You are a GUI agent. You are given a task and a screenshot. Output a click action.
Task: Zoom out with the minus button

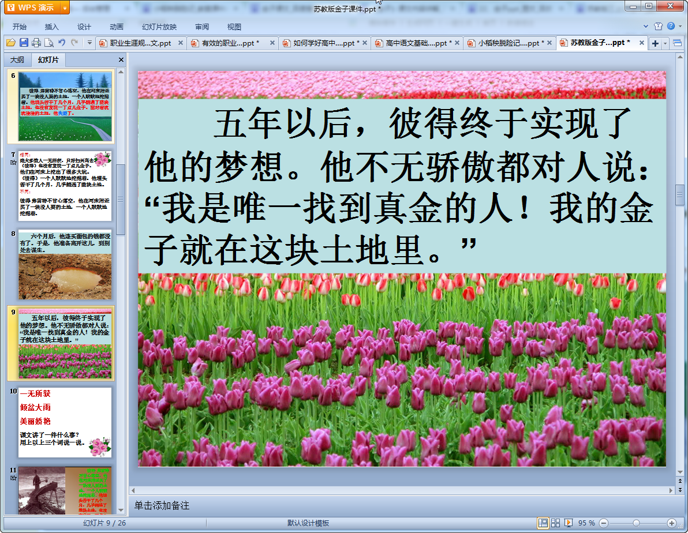point(604,523)
